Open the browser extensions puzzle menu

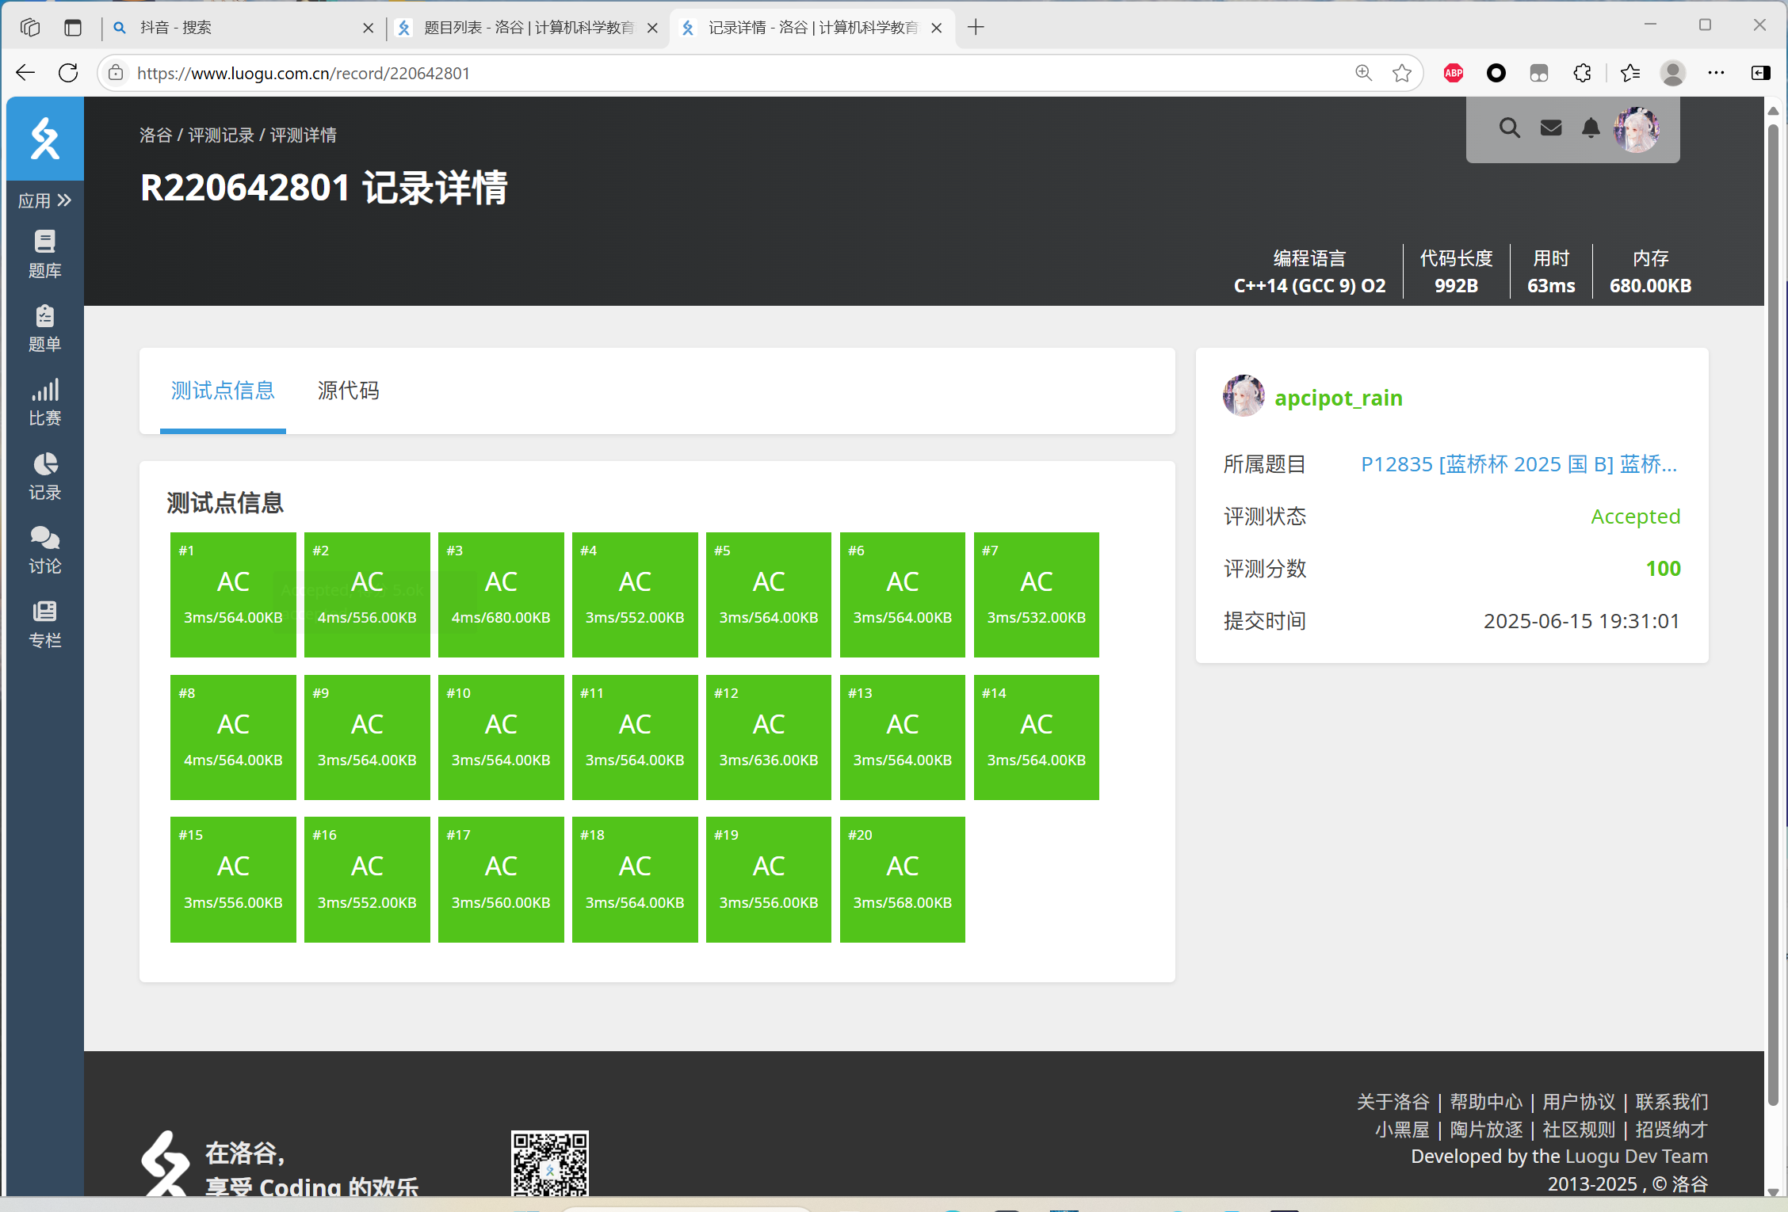tap(1582, 73)
